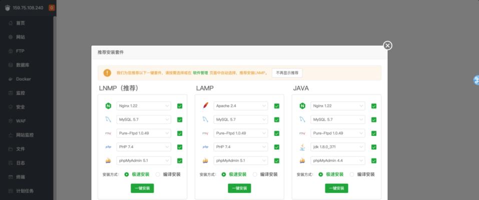Click the orange warning icon in notice
The height and width of the screenshot is (200, 479).
(x=107, y=72)
